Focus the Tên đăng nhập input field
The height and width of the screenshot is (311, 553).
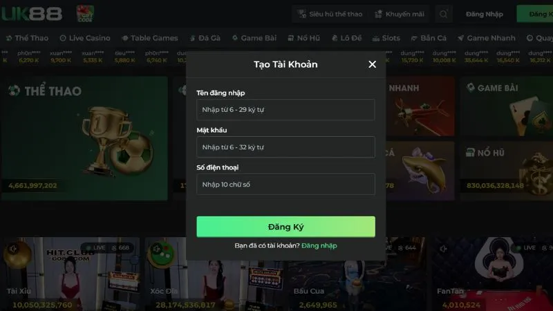(x=285, y=110)
